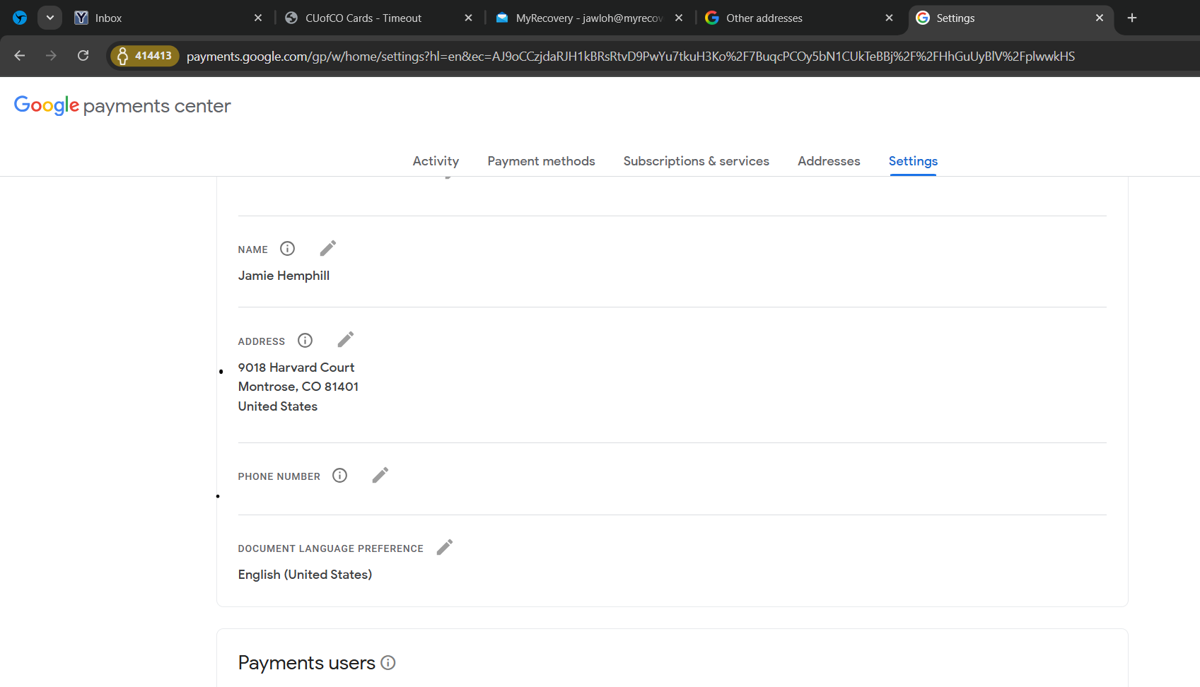
Task: Open a new browser tab
Action: [x=1131, y=18]
